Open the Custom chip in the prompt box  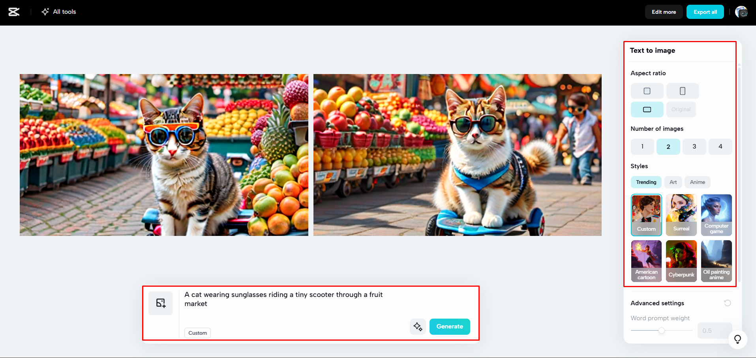197,333
